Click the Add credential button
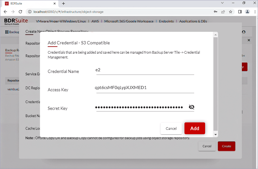258x169 pixels. [x=195, y=128]
